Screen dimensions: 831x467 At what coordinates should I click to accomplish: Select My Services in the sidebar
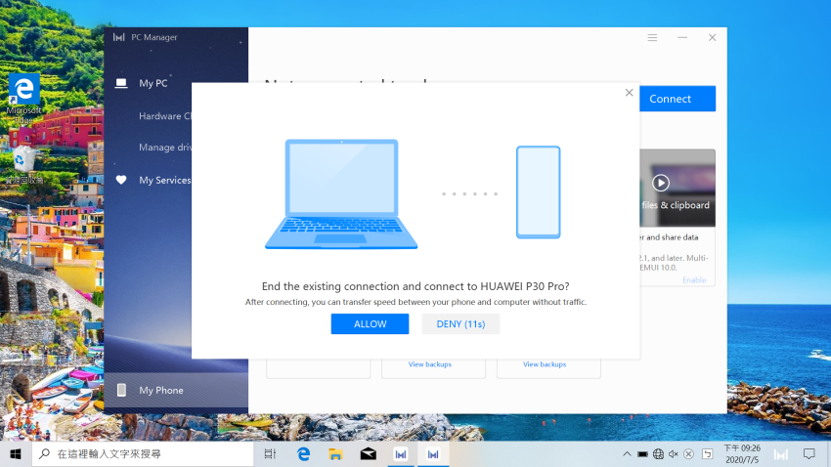pyautogui.click(x=164, y=180)
